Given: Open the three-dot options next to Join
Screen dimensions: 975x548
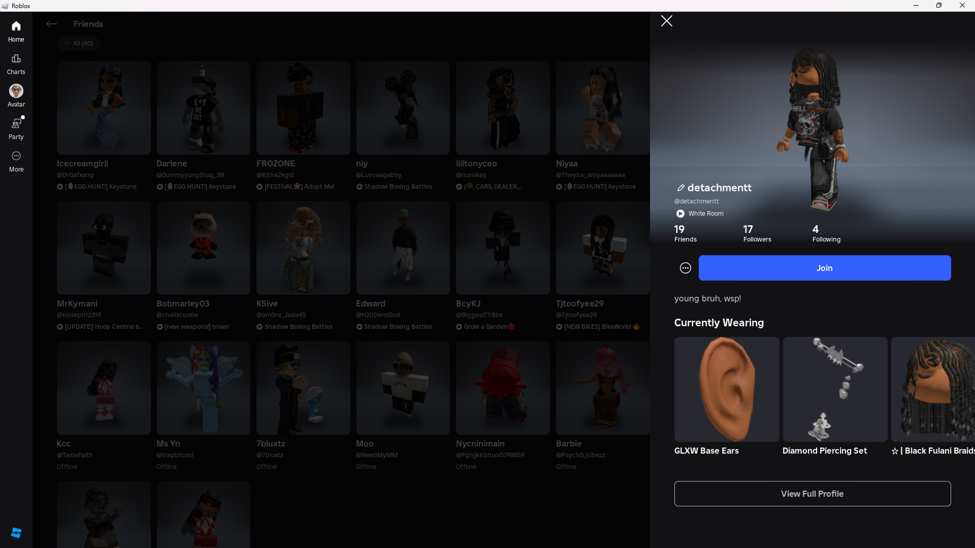Looking at the screenshot, I should (686, 268).
